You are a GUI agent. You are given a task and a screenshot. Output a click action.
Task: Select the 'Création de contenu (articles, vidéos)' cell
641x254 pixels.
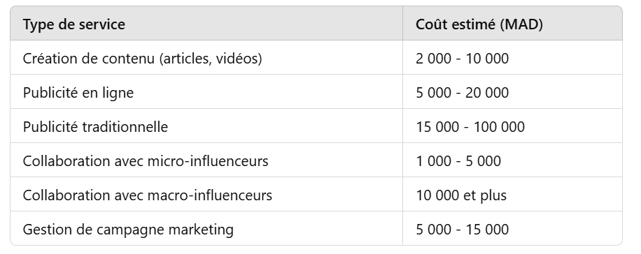206,57
